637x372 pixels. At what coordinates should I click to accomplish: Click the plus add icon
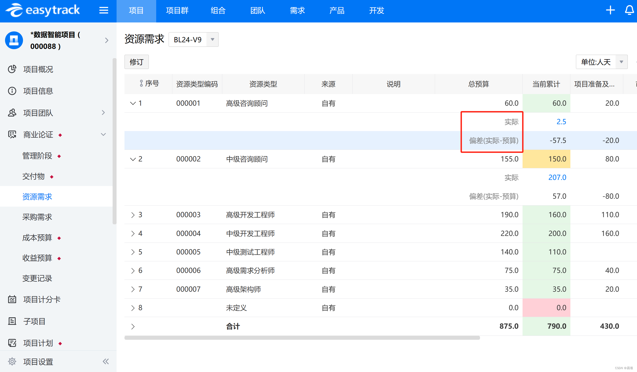coord(610,11)
